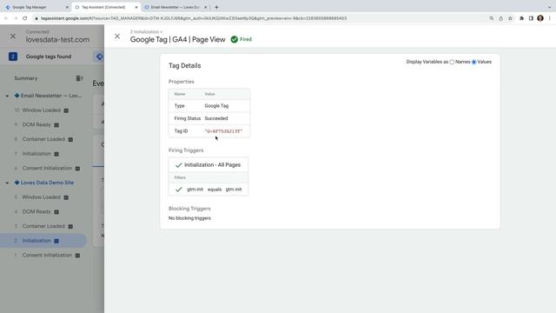The height and width of the screenshot is (313, 556).
Task: Click message icon beside DOM Ready 9
Action: (56, 125)
